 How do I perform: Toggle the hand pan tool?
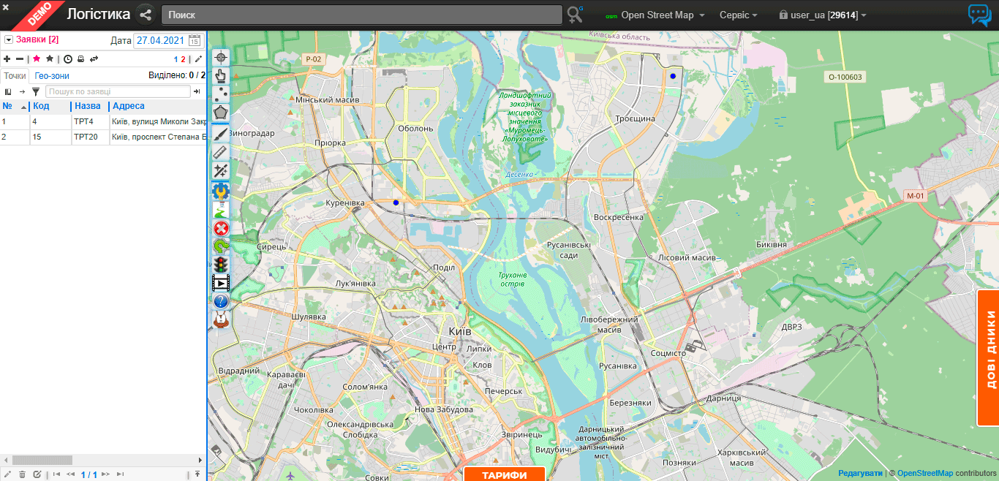click(221, 75)
